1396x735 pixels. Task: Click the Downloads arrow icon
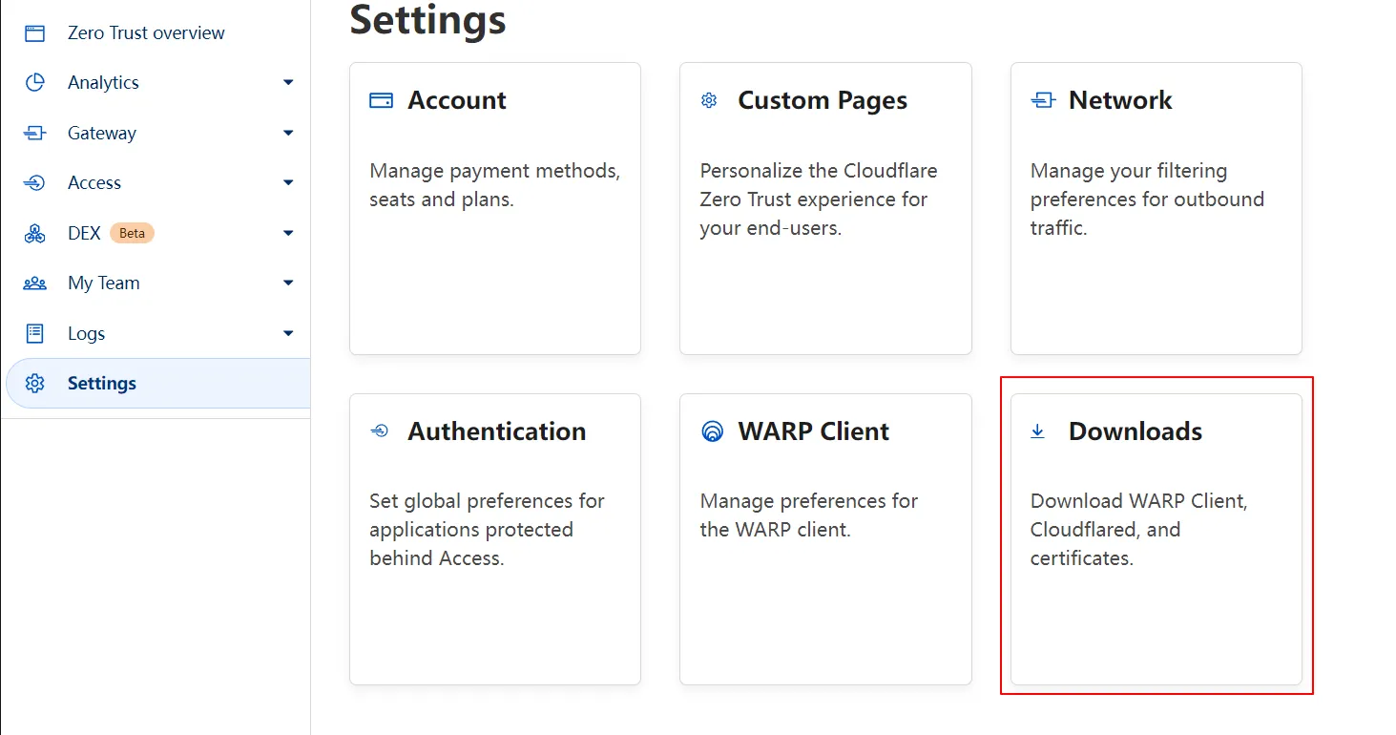[1037, 431]
